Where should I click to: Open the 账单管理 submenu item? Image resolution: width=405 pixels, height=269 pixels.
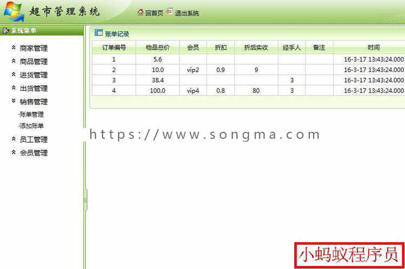click(x=31, y=114)
